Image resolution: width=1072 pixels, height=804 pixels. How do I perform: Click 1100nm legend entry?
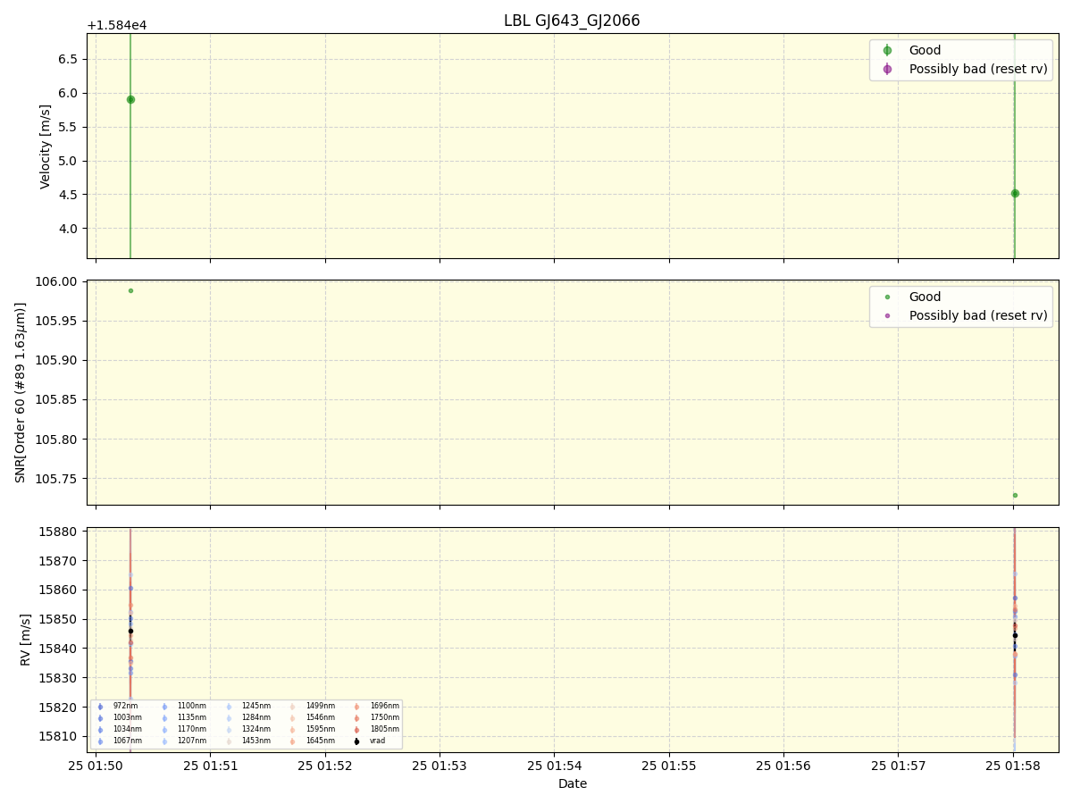[182, 706]
